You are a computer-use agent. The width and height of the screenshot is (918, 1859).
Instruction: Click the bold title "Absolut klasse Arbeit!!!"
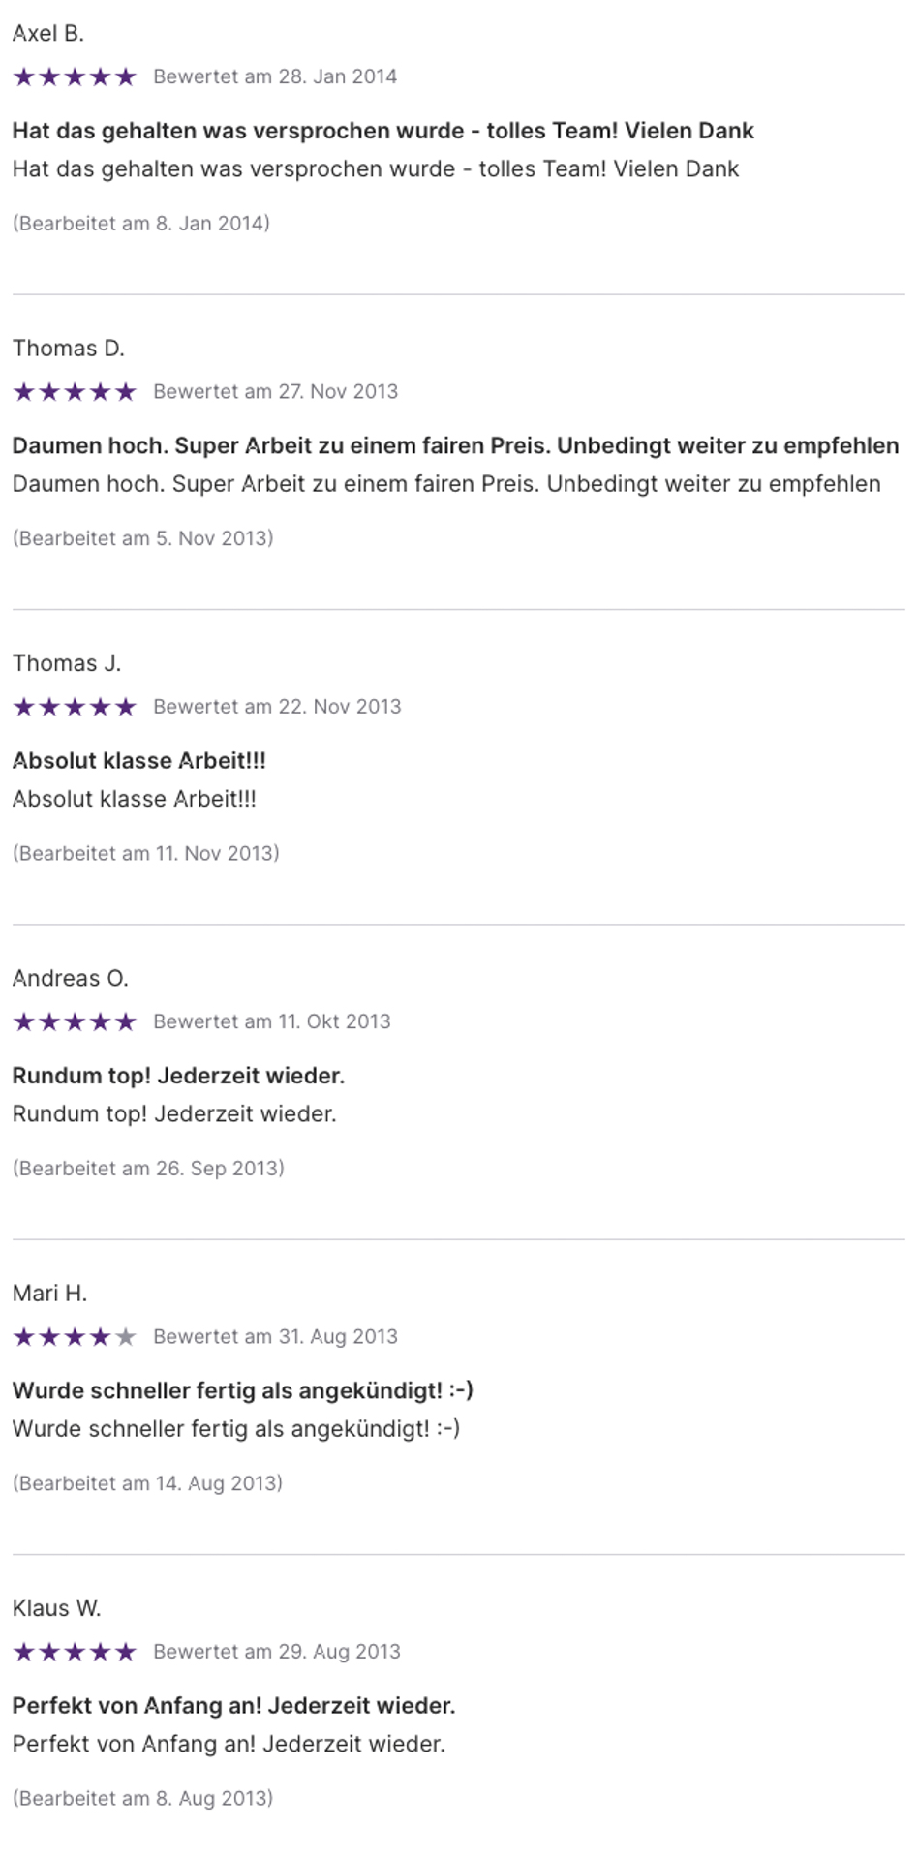139,761
